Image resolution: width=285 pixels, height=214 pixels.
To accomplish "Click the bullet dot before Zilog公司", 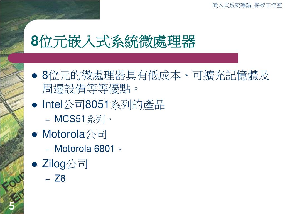I will coord(34,164).
